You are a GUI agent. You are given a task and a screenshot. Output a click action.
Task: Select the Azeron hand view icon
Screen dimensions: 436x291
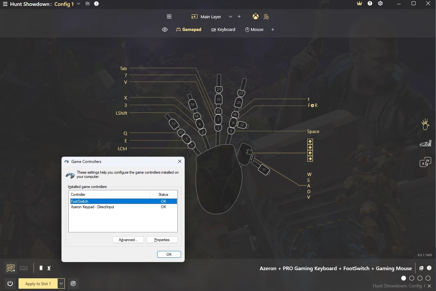425,124
